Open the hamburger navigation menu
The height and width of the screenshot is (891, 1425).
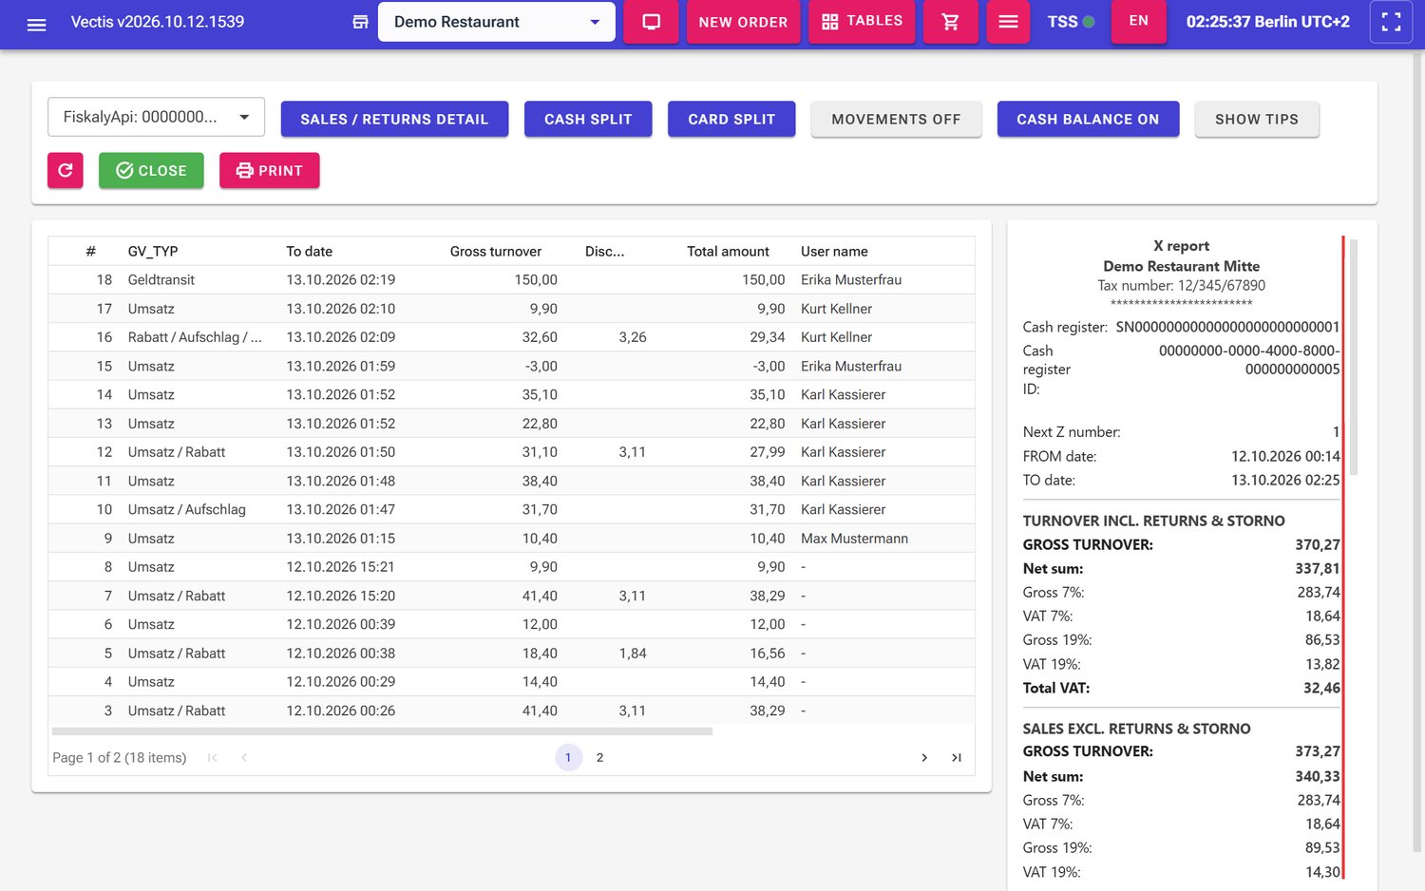click(x=37, y=23)
